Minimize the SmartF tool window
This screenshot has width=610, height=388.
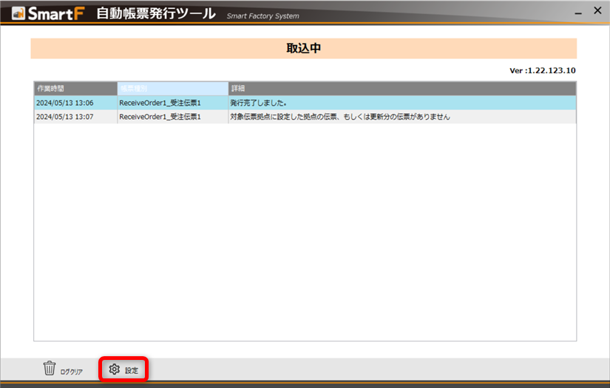(575, 12)
